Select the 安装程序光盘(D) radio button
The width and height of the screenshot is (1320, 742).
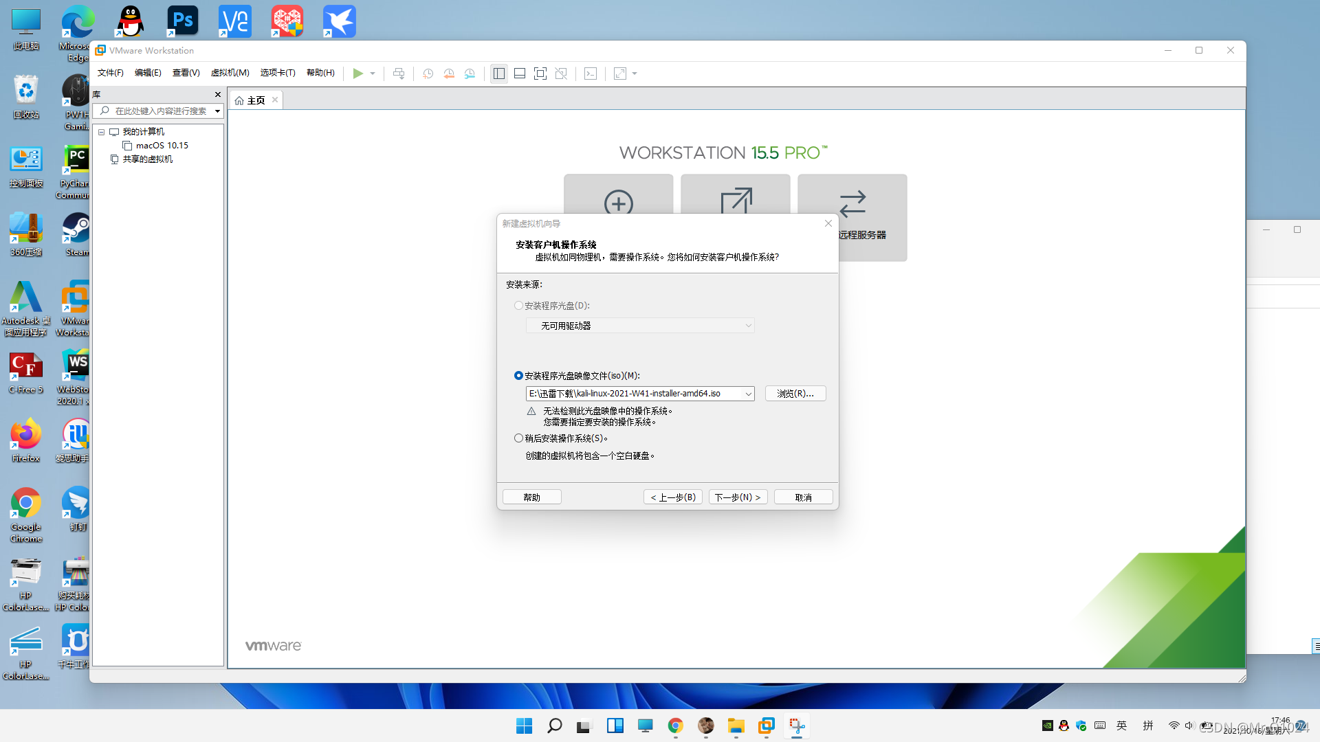click(x=518, y=306)
